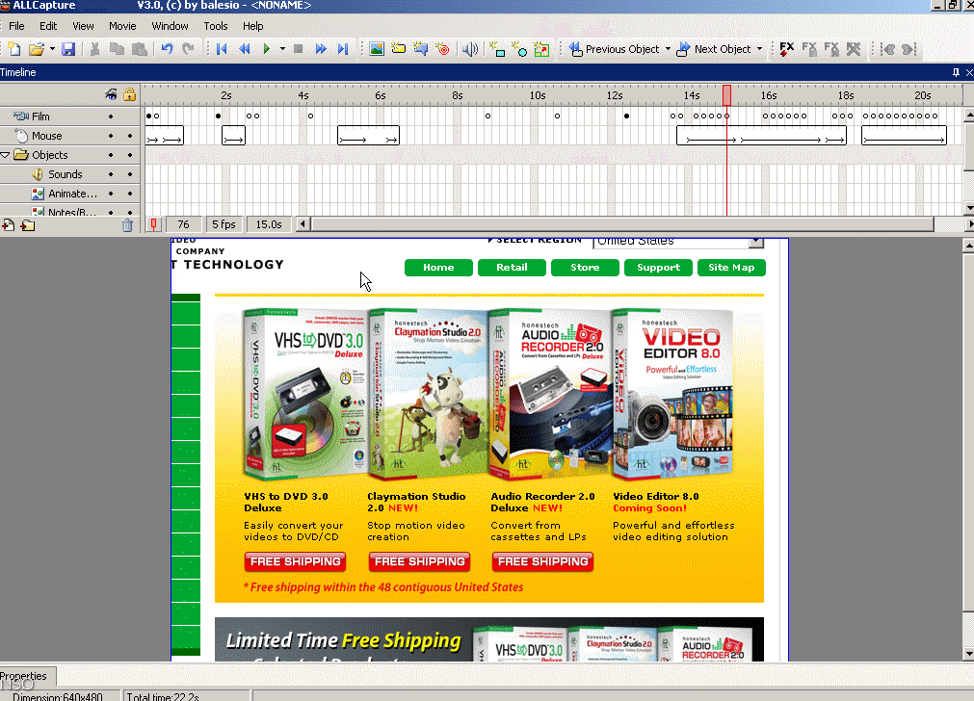The width and height of the screenshot is (974, 701).
Task: Click the speaker sound icon in toolbar
Action: coord(470,49)
